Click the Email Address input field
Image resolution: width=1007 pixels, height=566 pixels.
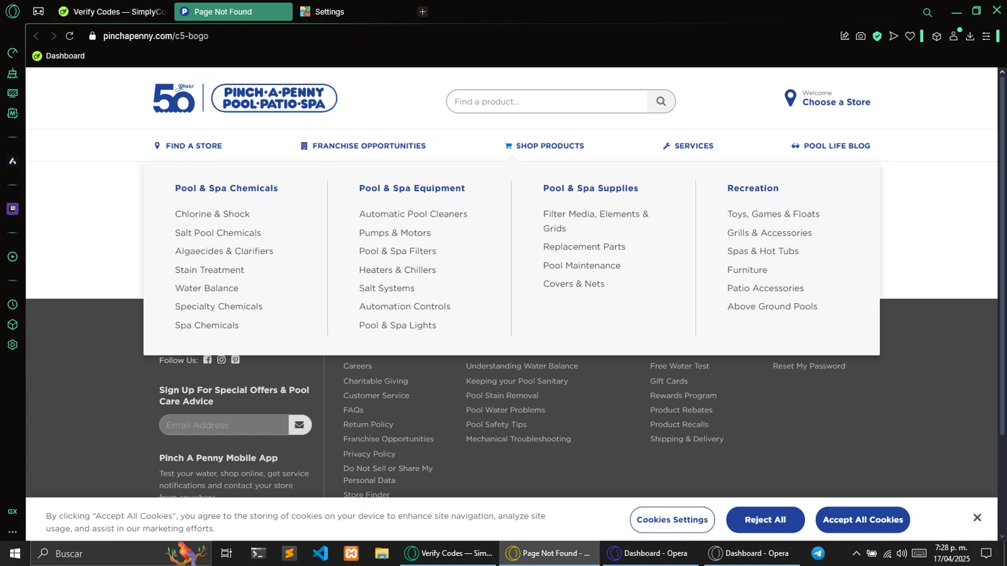(224, 424)
